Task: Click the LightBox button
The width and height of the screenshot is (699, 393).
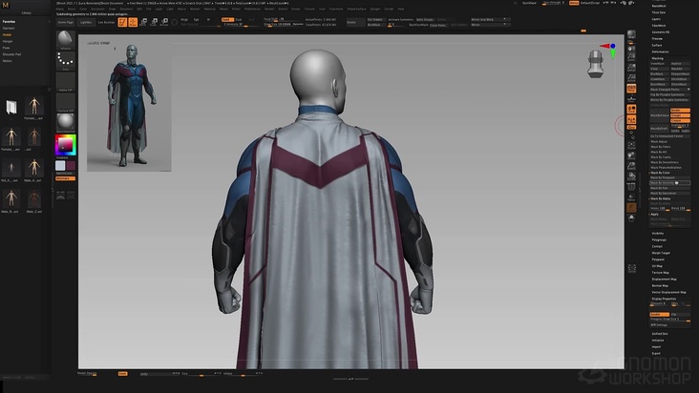Action: point(86,22)
